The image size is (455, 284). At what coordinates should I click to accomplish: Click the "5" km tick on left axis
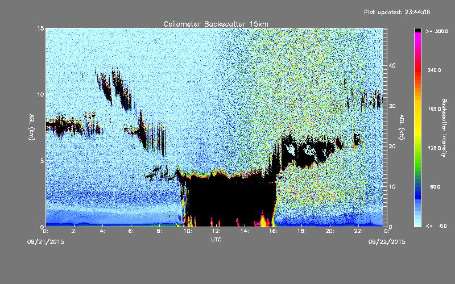coord(42,161)
